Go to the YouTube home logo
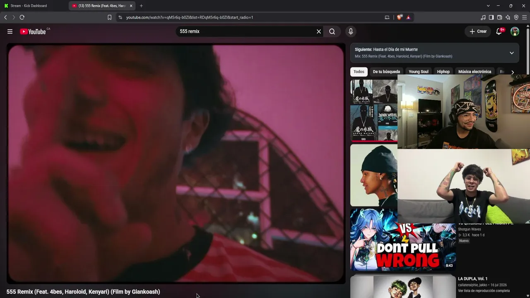530x298 pixels. pos(33,31)
